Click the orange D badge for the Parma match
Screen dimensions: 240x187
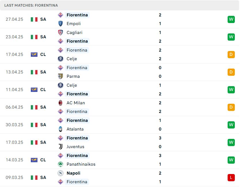tap(231, 72)
